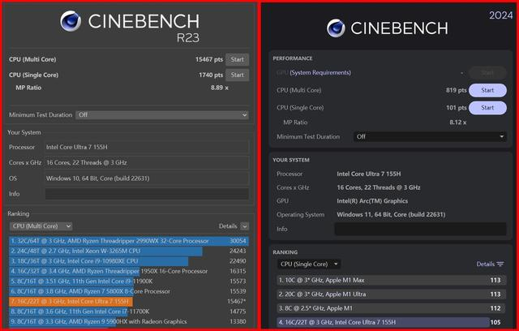Viewport: 519px width, 331px height.
Task: Select the Core Ultra 7 155H row in 2024 ranking
Action: coord(391,322)
